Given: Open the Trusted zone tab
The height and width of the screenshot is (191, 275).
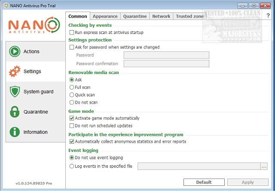Looking at the screenshot, I should click(189, 16).
